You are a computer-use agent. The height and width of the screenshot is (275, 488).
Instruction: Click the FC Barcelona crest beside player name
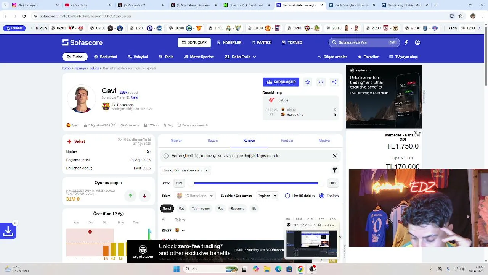click(106, 107)
